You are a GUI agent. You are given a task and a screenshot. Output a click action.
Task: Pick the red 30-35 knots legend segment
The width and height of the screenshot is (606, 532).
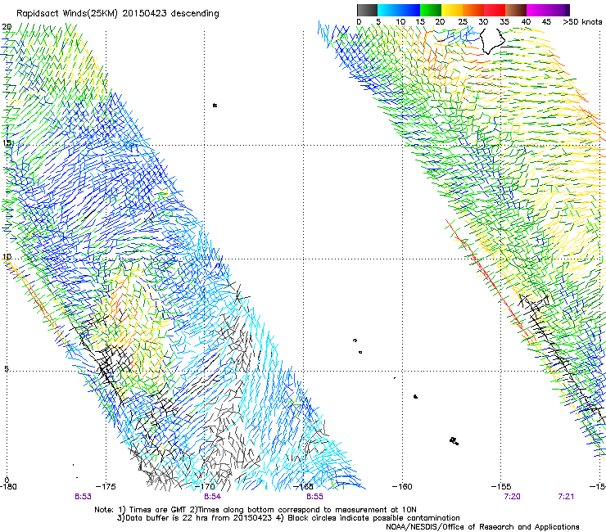(495, 10)
